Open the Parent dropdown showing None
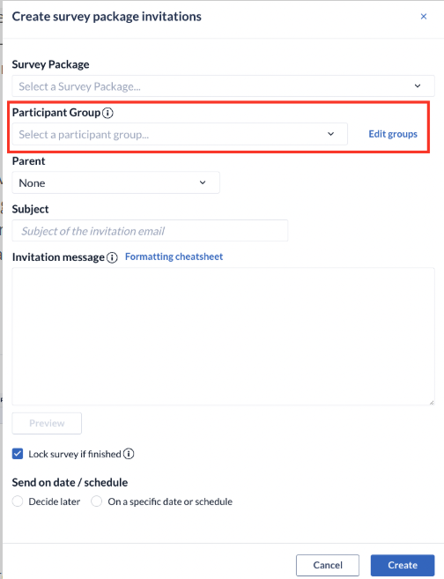The width and height of the screenshot is (444, 579). (116, 182)
